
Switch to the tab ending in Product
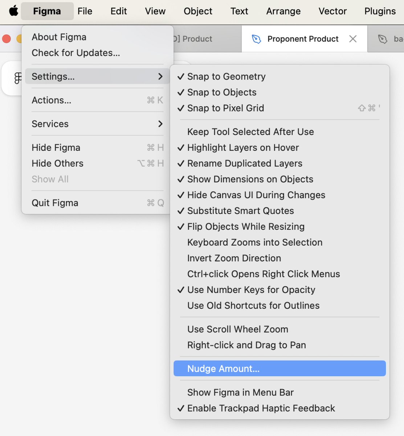pyautogui.click(x=207, y=39)
